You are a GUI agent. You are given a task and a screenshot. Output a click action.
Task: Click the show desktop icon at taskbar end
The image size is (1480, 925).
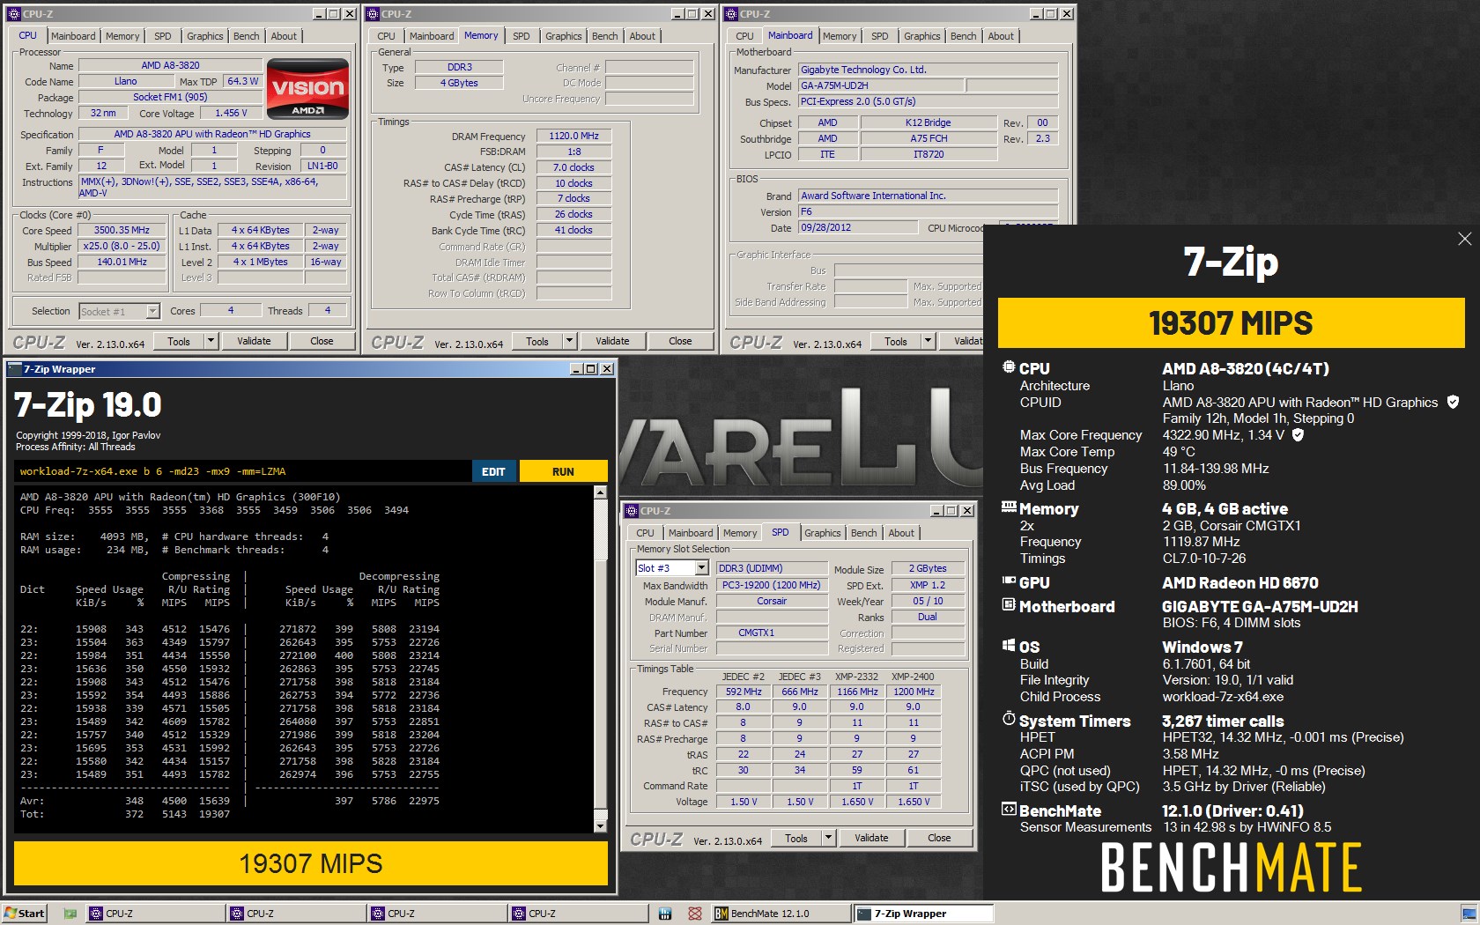[x=1469, y=914]
